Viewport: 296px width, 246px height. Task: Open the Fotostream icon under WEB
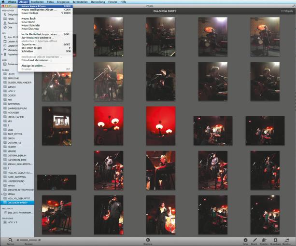pyautogui.click(x=5, y=64)
